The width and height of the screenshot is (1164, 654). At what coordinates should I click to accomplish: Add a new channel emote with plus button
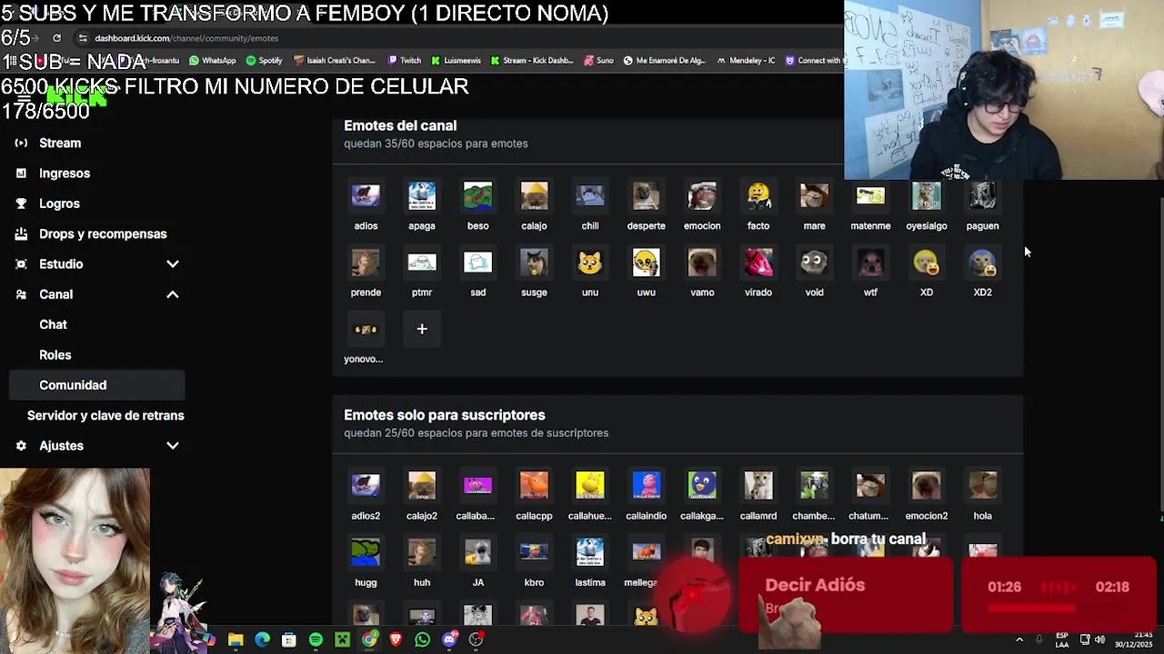tap(422, 329)
